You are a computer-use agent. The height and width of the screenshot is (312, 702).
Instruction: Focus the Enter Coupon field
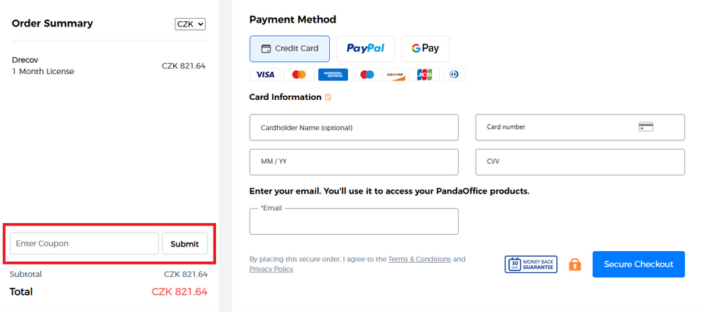pyautogui.click(x=84, y=243)
